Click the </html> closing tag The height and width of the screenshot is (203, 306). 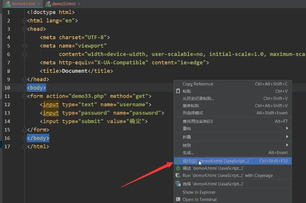click(x=38, y=146)
